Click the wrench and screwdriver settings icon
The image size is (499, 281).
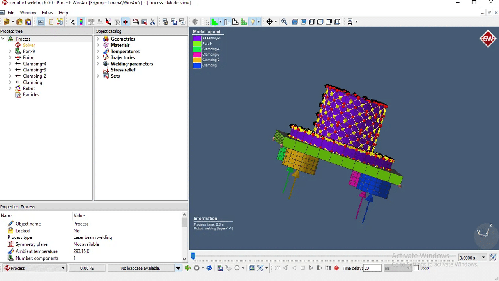coord(260,268)
